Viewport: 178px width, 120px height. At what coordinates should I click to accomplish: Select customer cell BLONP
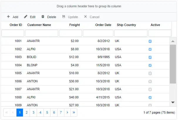32,65
